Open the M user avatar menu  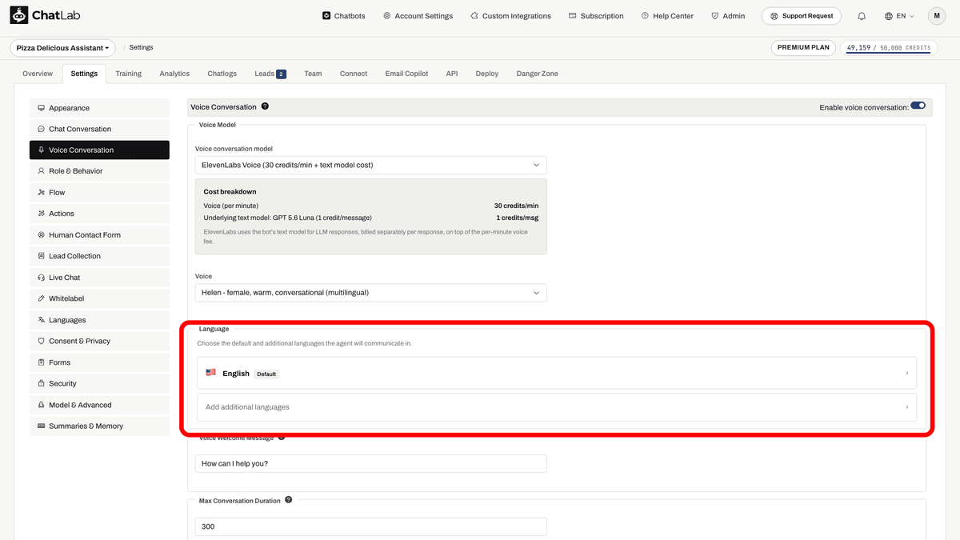click(937, 16)
